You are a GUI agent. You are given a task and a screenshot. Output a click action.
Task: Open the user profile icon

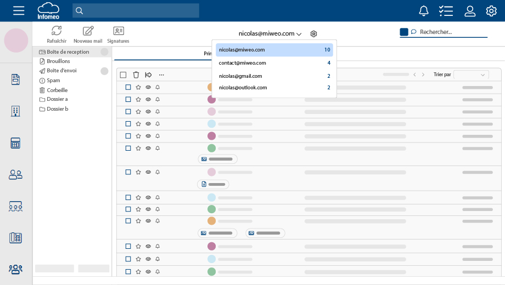point(470,11)
